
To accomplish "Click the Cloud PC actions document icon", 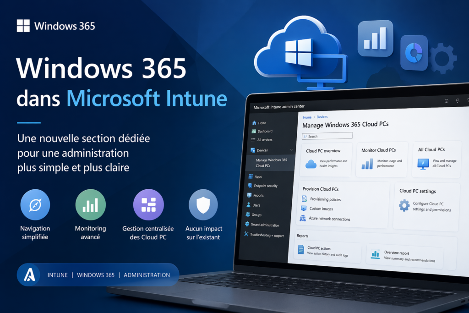I will (x=300, y=250).
